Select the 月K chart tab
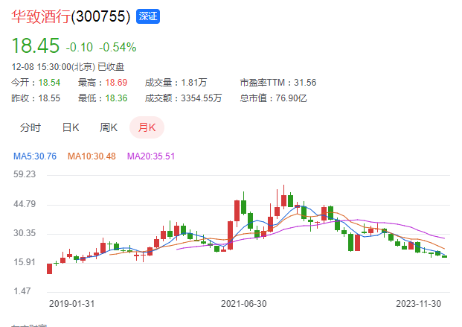This screenshot has height=327, width=462. pyautogui.click(x=147, y=127)
